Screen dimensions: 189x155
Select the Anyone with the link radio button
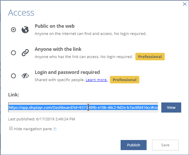coord(13,53)
